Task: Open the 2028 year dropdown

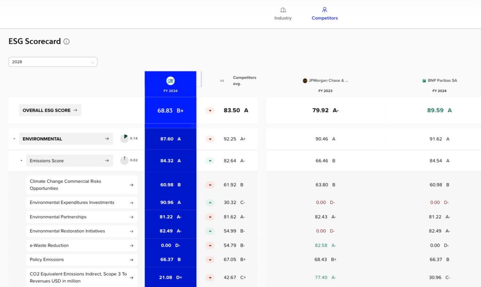Action: 53,62
